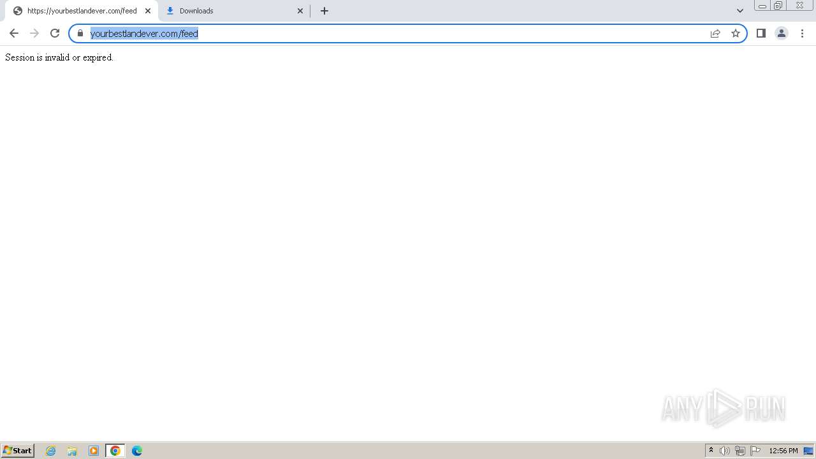The height and width of the screenshot is (459, 816).
Task: Restore down the Chrome window
Action: coord(778,6)
